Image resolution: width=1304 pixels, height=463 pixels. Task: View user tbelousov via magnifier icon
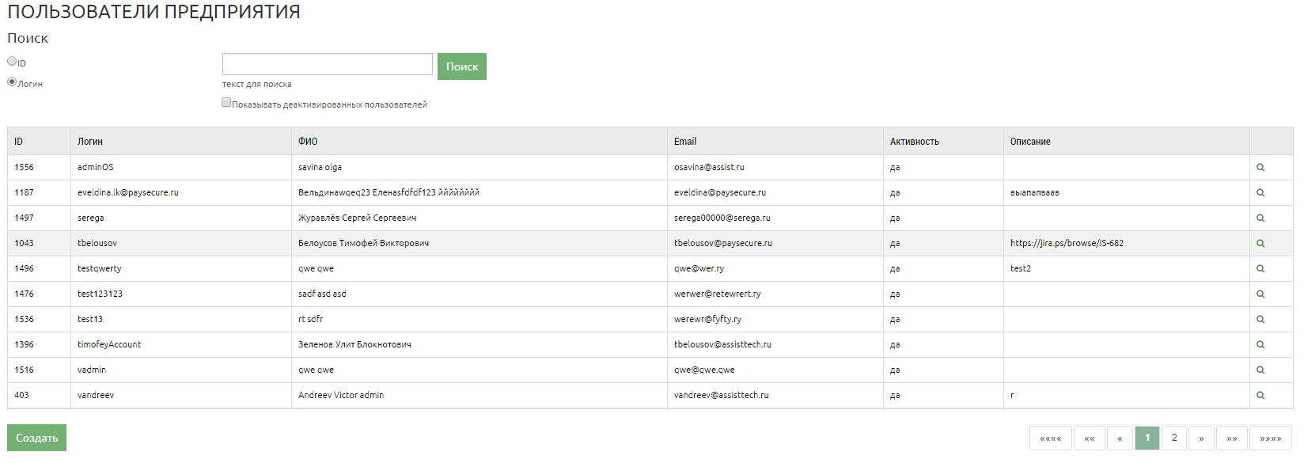pyautogui.click(x=1260, y=244)
